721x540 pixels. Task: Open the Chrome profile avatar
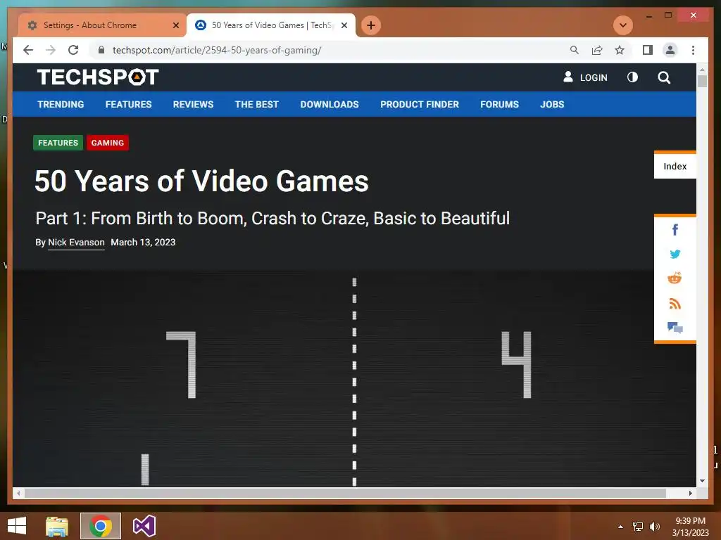point(670,50)
